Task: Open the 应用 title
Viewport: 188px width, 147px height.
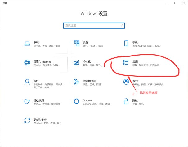Action: pos(135,62)
